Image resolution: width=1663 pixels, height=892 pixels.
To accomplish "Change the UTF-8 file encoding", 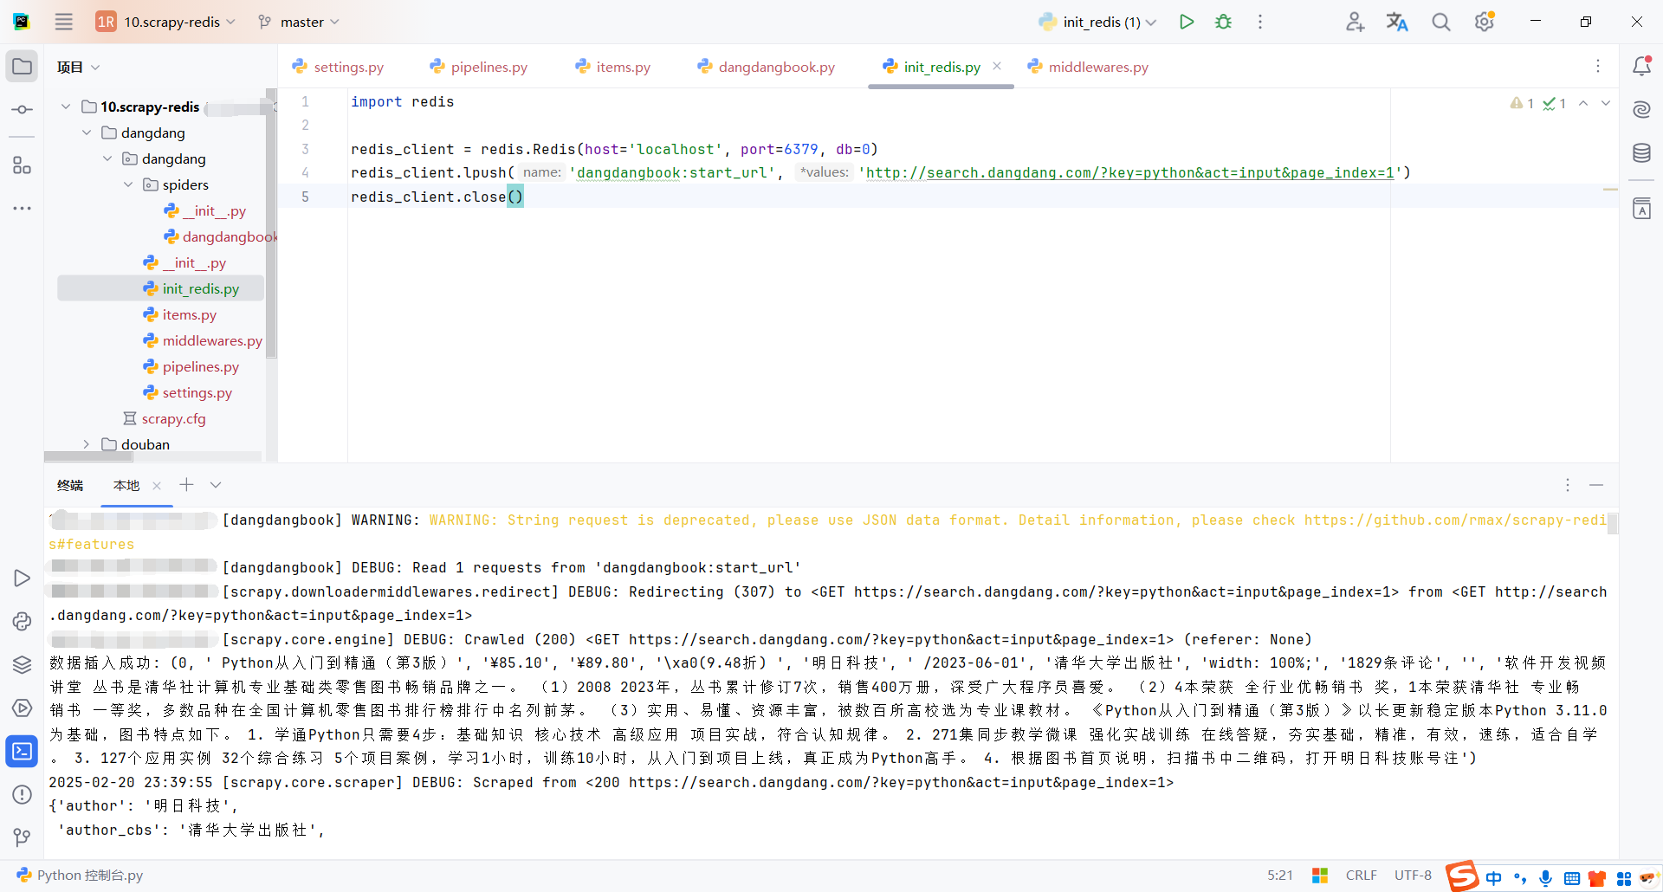I will point(1413,876).
